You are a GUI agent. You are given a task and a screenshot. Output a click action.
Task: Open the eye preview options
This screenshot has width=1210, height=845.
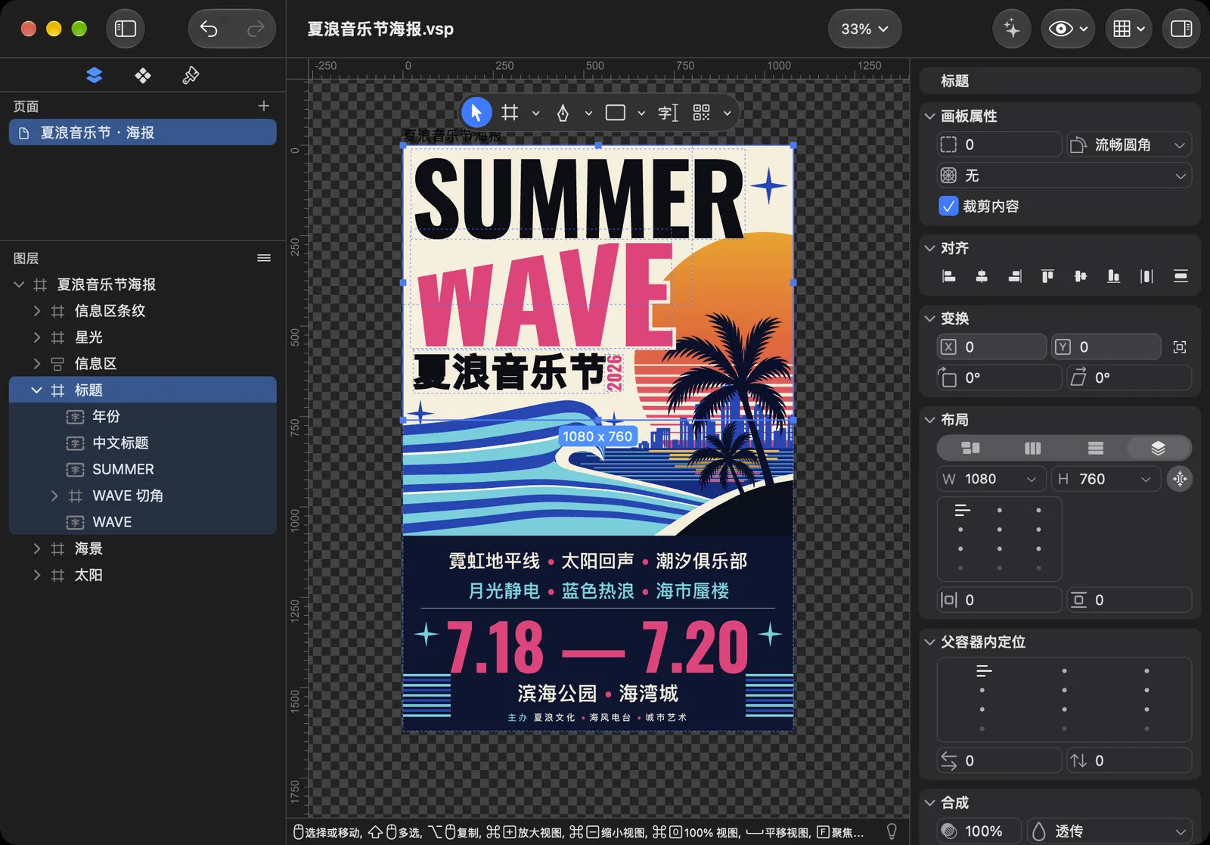1068,29
